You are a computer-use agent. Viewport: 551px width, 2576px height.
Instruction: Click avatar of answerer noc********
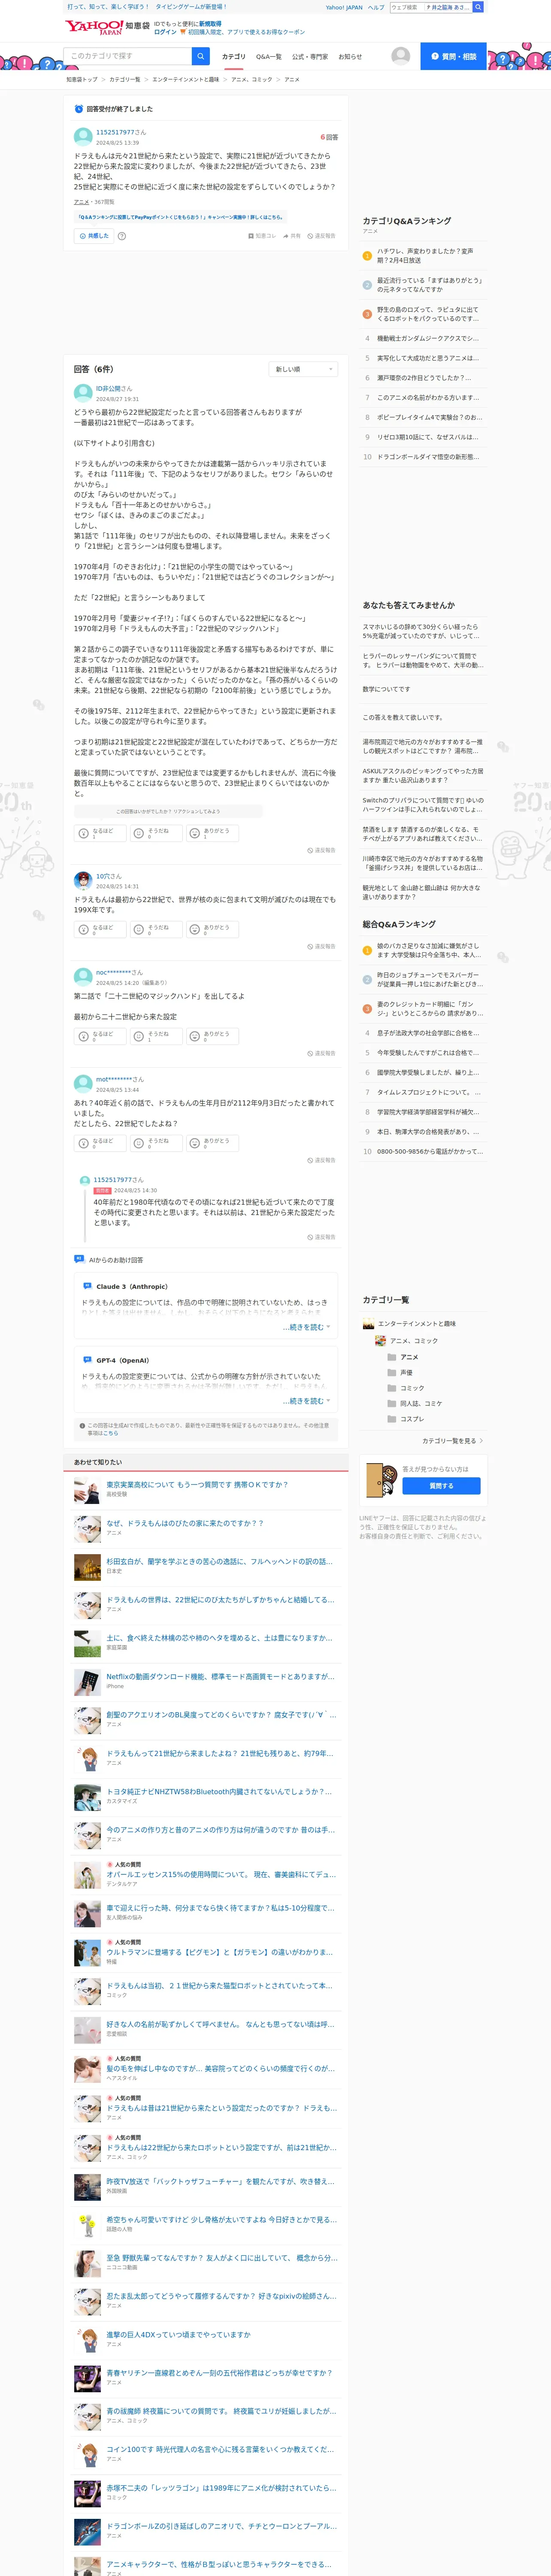[x=83, y=977]
